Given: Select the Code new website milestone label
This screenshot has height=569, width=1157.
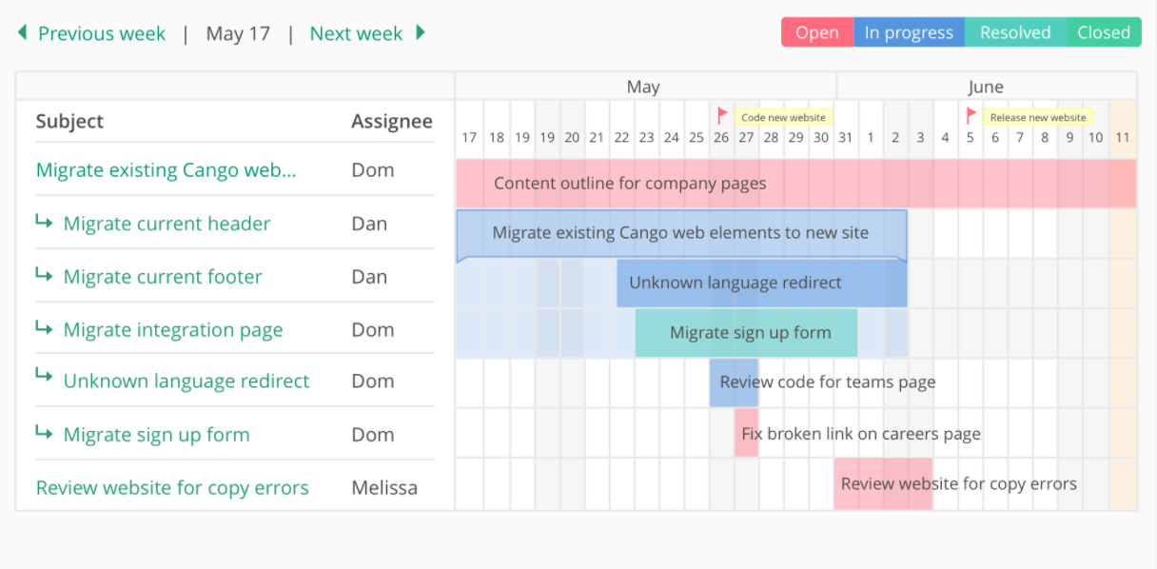Looking at the screenshot, I should [783, 117].
